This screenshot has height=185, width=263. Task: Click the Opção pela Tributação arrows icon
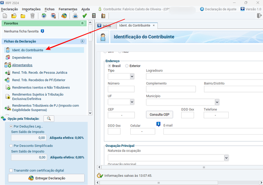pyautogui.click(x=3, y=118)
